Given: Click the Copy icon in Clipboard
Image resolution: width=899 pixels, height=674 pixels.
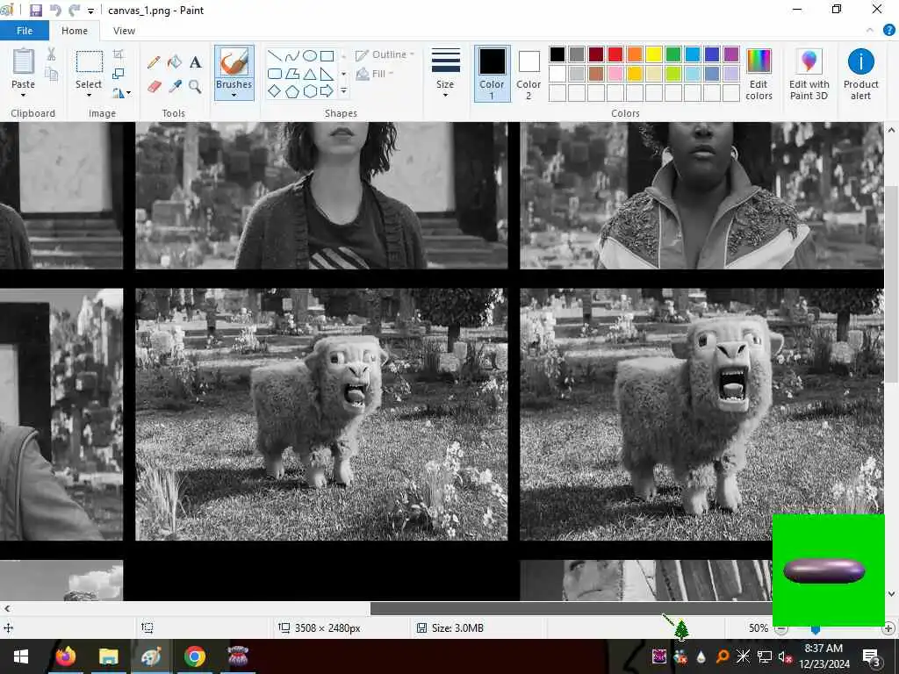Looking at the screenshot, I should tap(51, 74).
